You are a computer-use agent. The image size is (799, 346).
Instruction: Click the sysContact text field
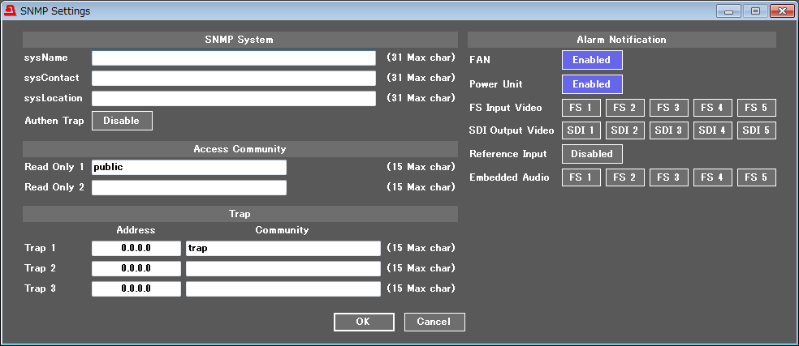(233, 79)
